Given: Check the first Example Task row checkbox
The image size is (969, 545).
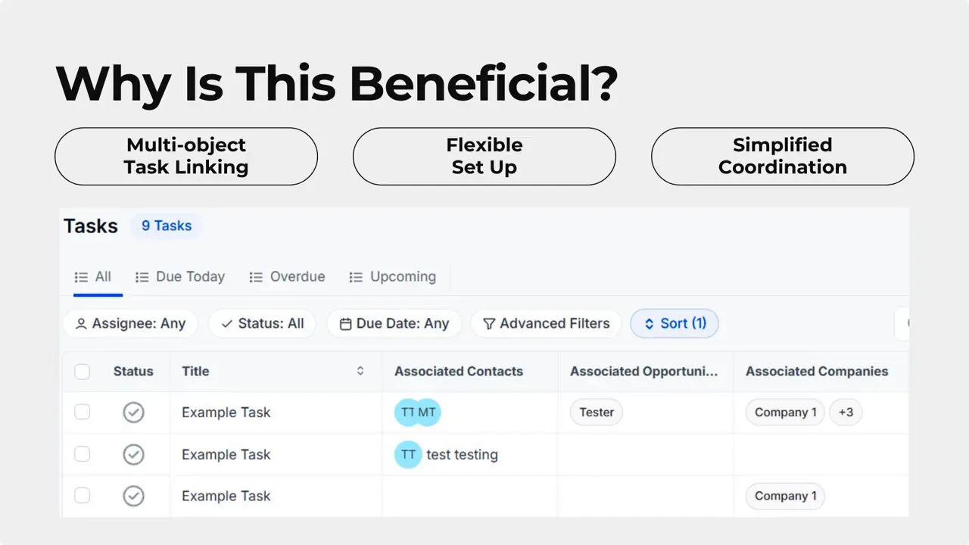Looking at the screenshot, I should [x=82, y=412].
